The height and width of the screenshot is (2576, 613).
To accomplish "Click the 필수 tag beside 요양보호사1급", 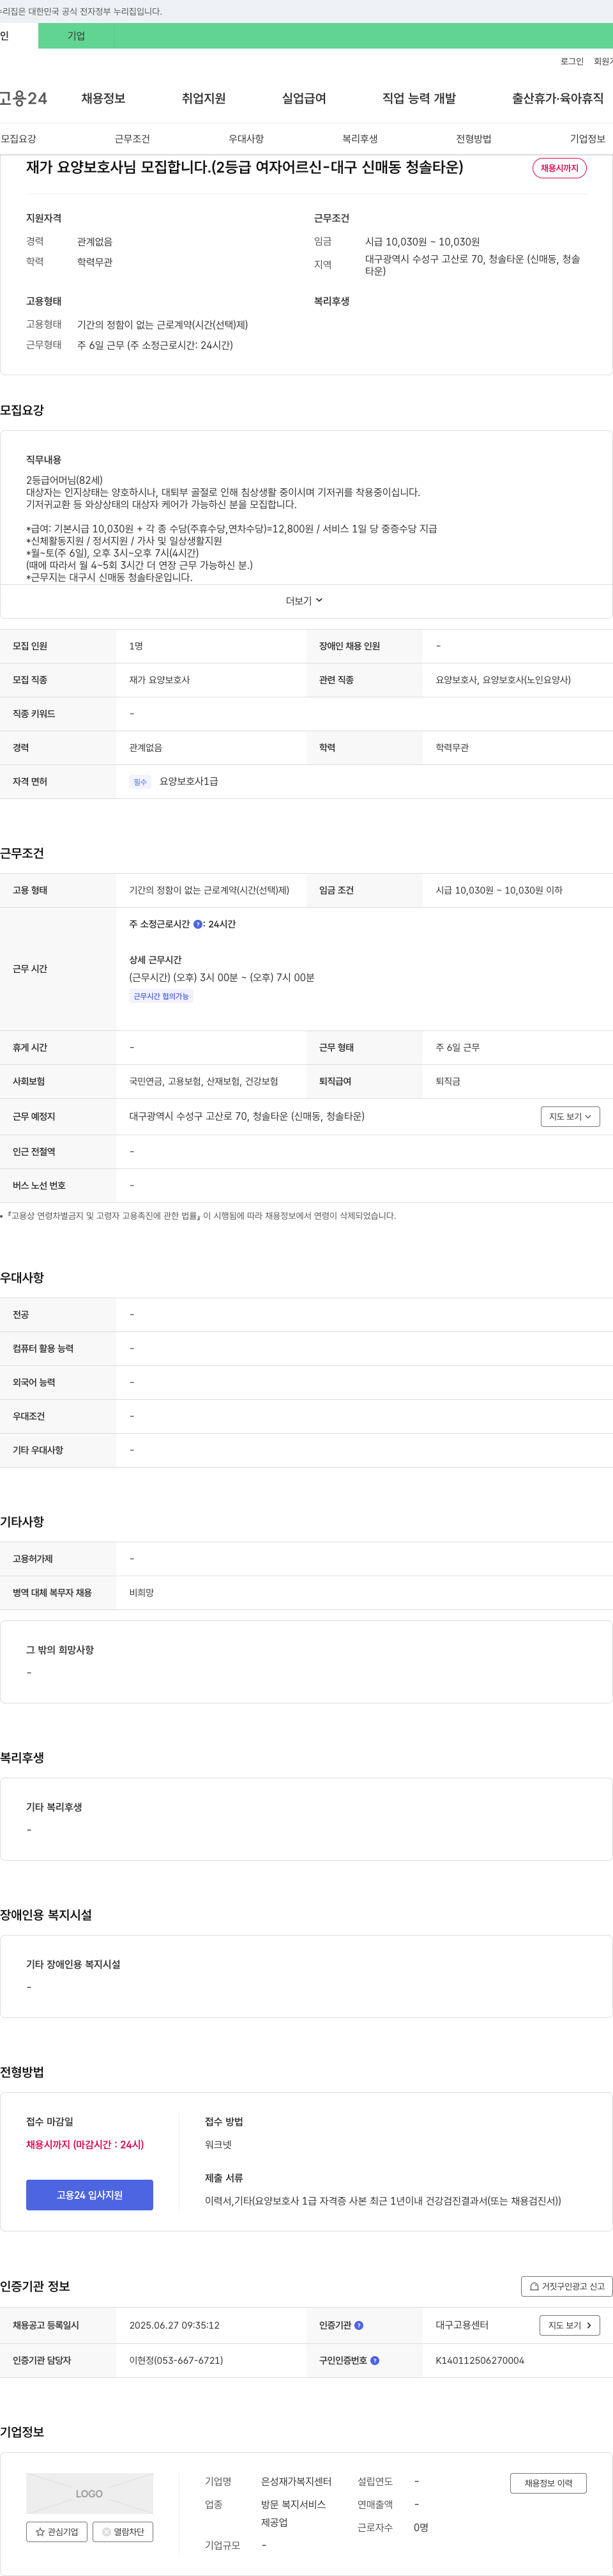I will pos(140,782).
